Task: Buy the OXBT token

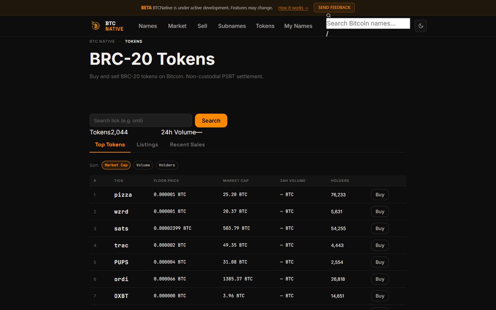Action: 380,296
